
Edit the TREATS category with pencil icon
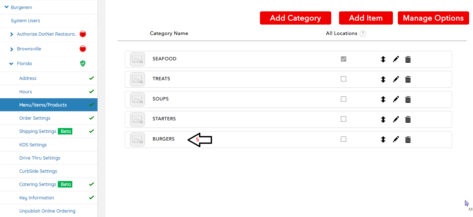coord(396,79)
